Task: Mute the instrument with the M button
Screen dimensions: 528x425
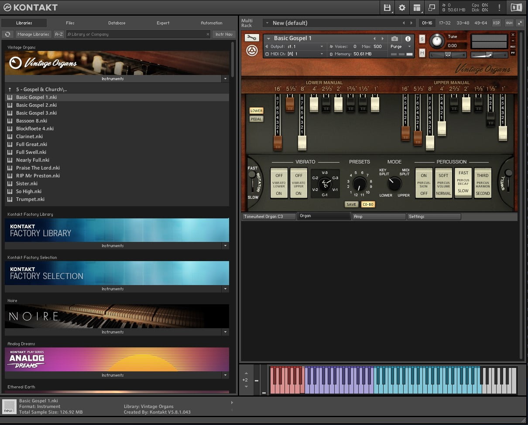Action: 422,53
